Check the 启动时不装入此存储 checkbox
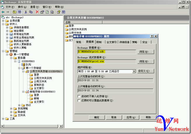 79,96
